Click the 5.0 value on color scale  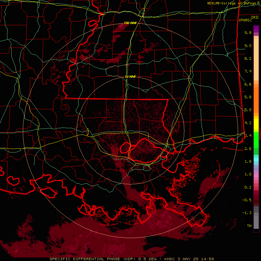[248, 110]
